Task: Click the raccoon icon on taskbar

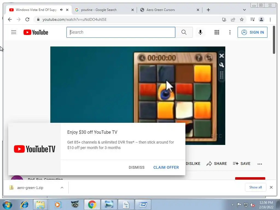Action: click(x=75, y=204)
